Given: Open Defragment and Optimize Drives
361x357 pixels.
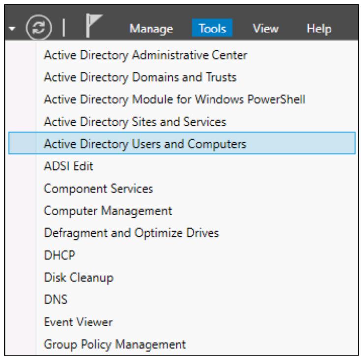Looking at the screenshot, I should (182, 233).
